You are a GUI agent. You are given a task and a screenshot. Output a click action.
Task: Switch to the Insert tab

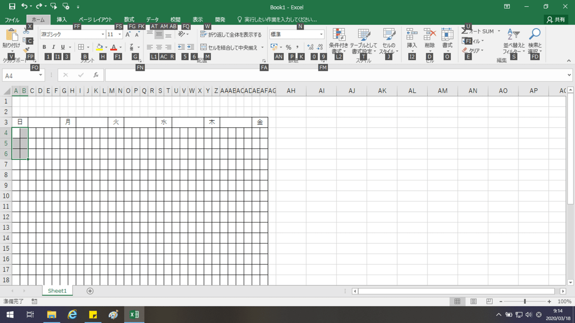click(62, 20)
